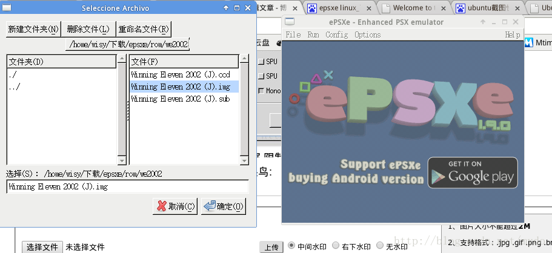Click file list scrollbar up arrow
Screen dimensions: 552x253
pyautogui.click(x=244, y=59)
